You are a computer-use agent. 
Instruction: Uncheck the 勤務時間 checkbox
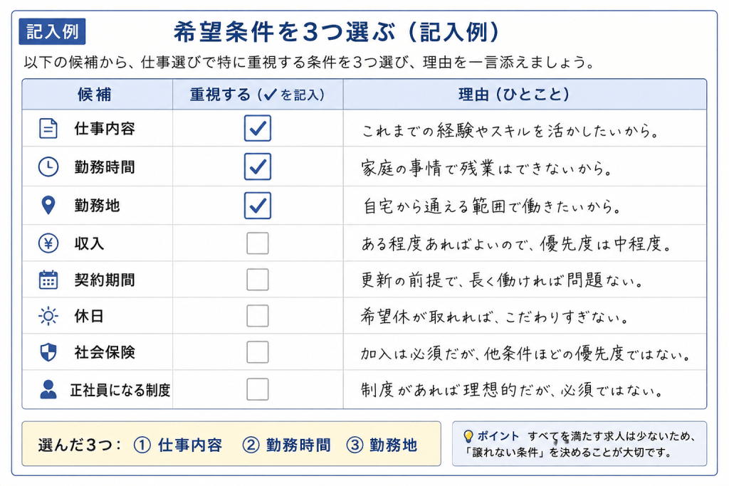[258, 167]
